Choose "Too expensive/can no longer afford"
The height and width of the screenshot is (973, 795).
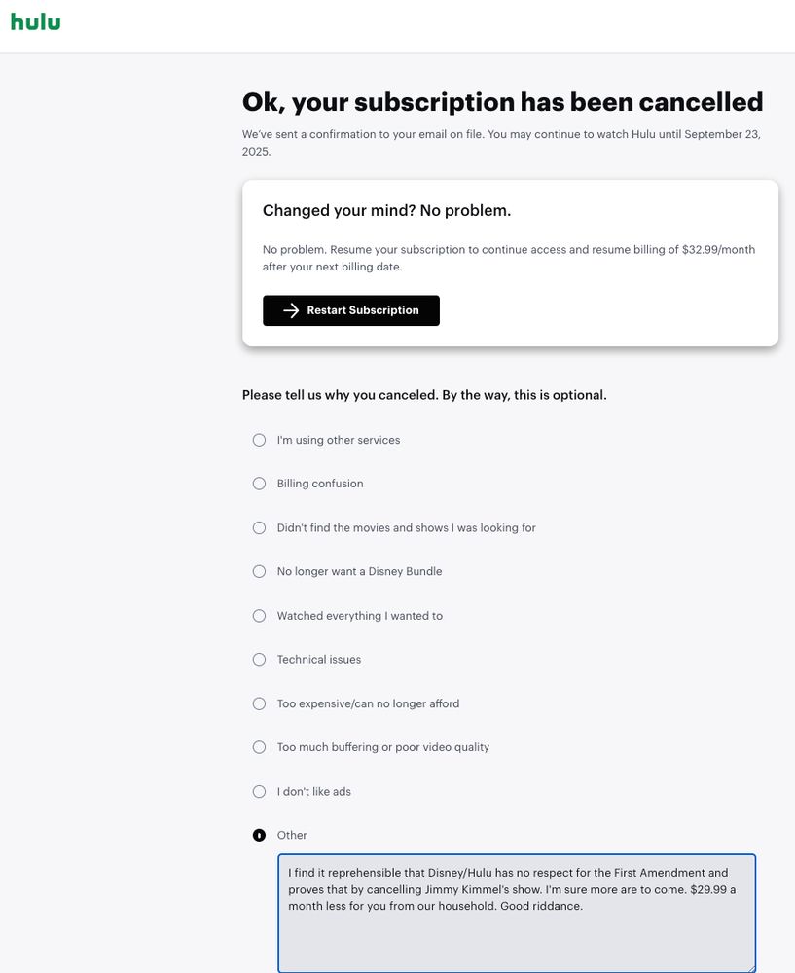click(x=259, y=703)
